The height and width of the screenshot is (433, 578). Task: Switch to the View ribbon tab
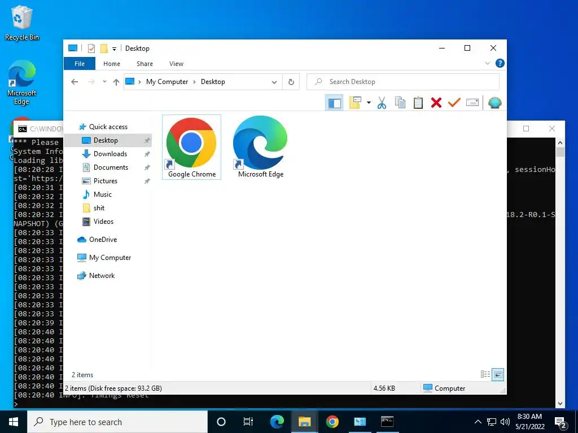click(x=176, y=64)
